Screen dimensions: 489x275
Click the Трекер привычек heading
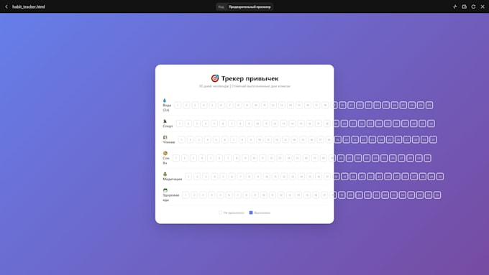pyautogui.click(x=250, y=78)
